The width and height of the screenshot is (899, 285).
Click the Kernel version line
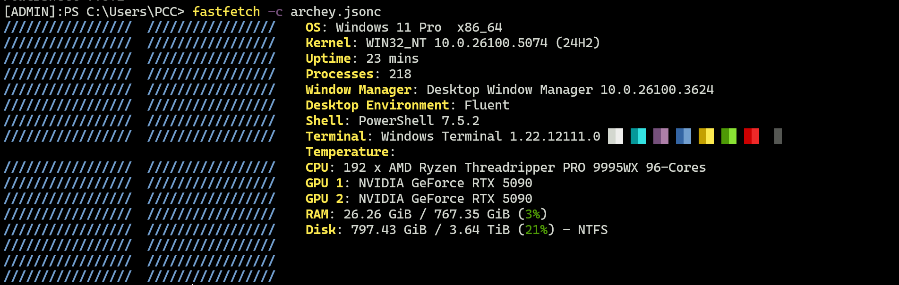click(x=453, y=43)
